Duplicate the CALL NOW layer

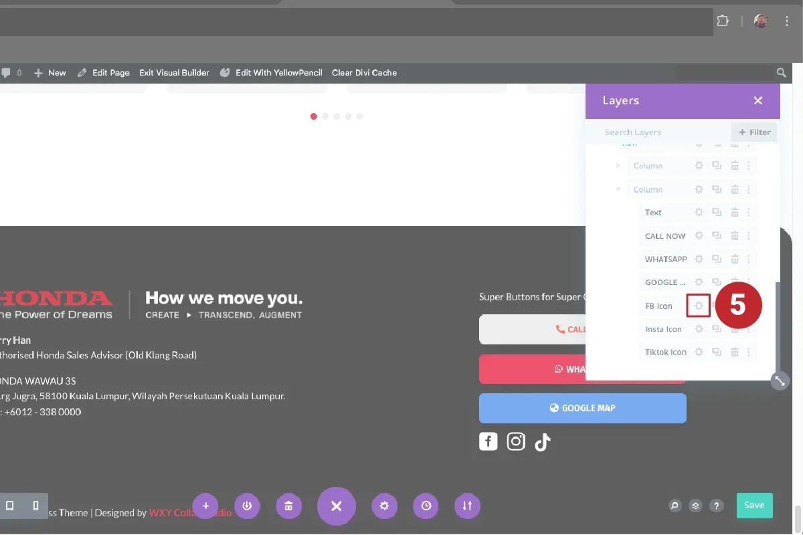[x=716, y=235]
